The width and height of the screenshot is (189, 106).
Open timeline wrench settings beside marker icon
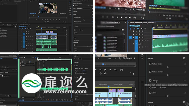point(145,29)
